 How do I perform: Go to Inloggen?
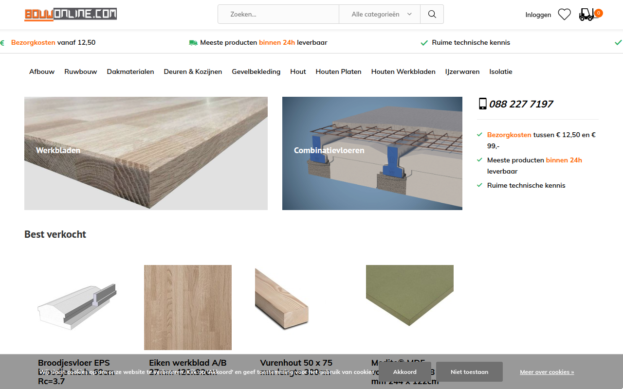point(538,15)
